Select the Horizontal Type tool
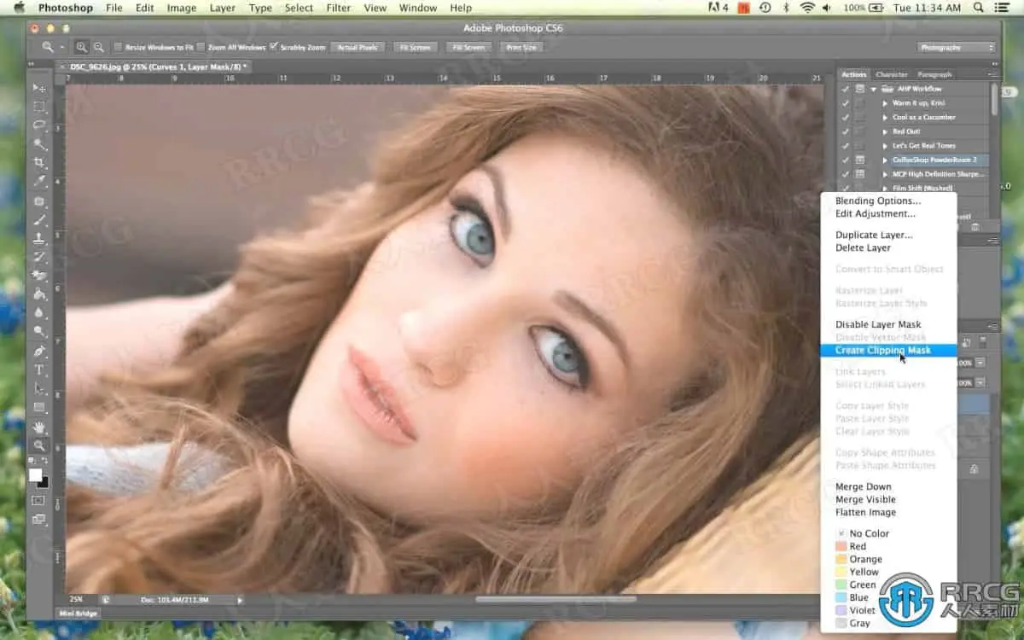Screen dimensions: 1024x640 [39, 370]
